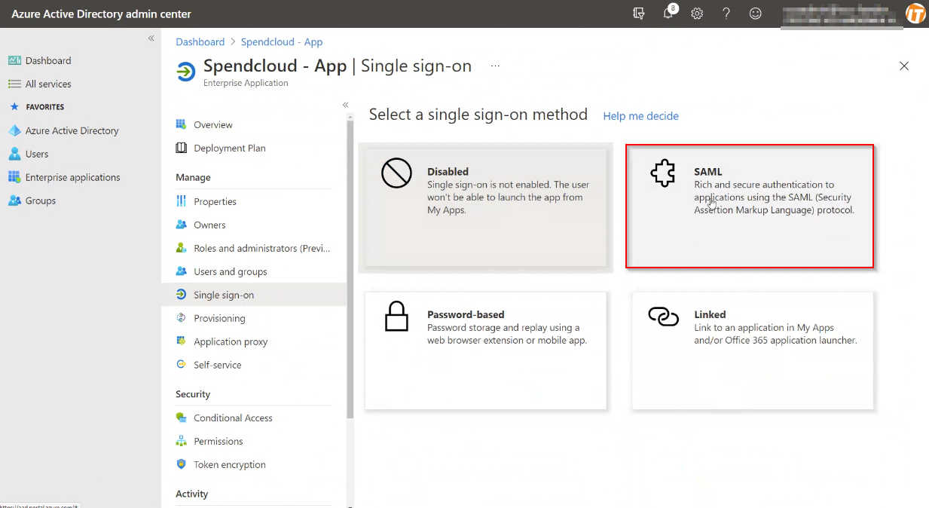Open the notifications bell
The image size is (929, 508).
pos(669,13)
